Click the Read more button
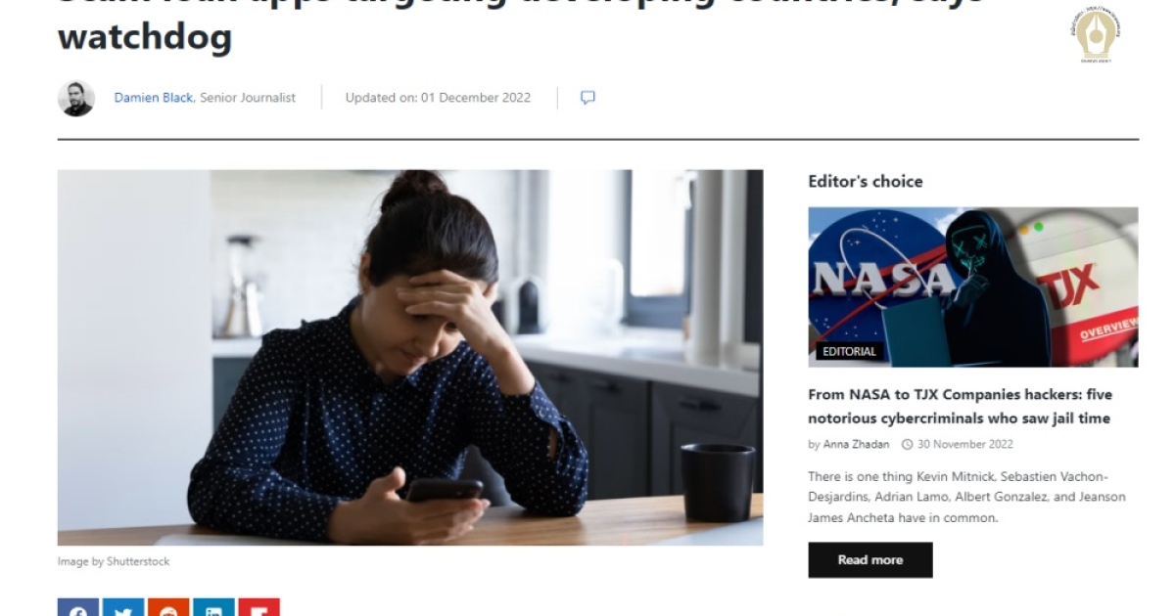 point(870,560)
